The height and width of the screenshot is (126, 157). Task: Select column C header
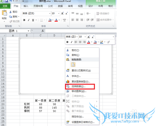pyautogui.click(x=41, y=35)
